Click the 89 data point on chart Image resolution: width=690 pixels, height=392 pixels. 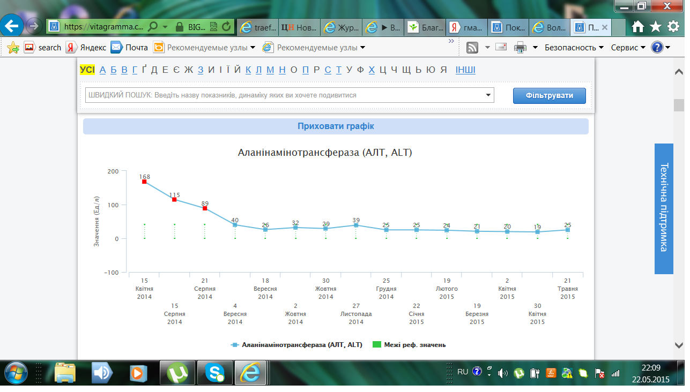[x=205, y=208]
